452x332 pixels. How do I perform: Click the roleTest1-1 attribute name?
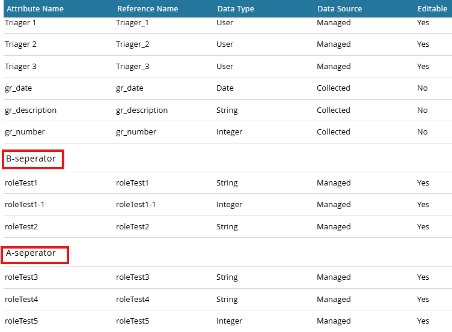coord(25,205)
